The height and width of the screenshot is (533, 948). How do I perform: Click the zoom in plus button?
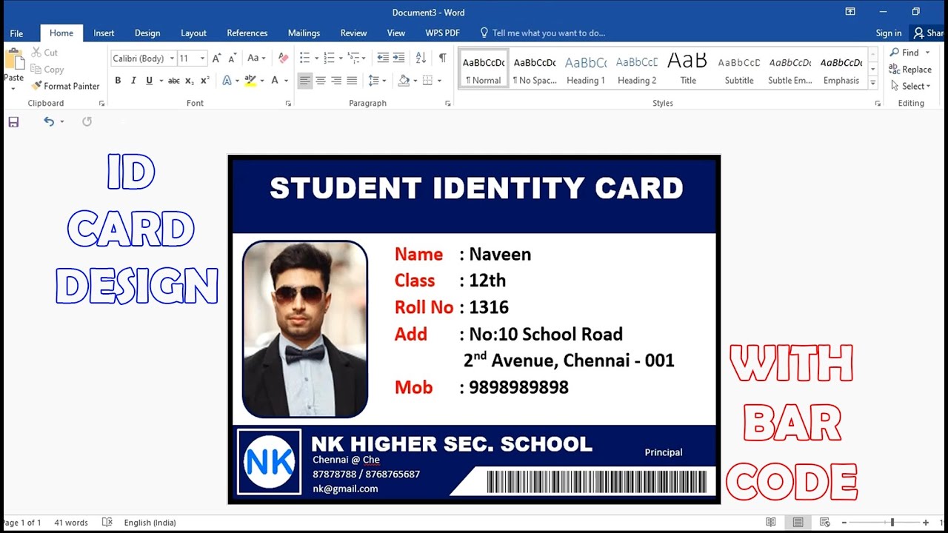(x=926, y=523)
